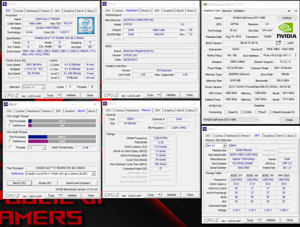Switch to Memory tab in the Mainboard window

146,11
